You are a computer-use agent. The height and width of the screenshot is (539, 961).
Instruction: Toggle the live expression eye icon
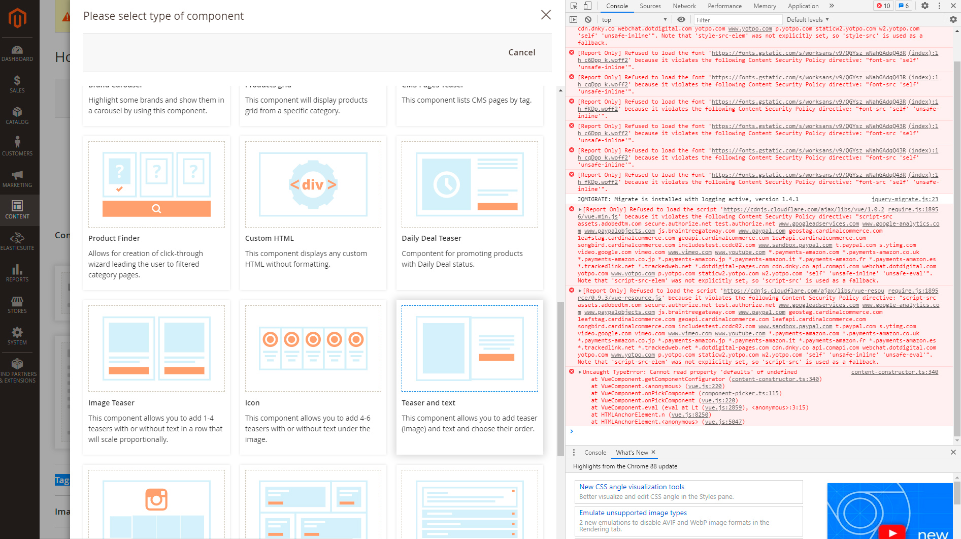[681, 19]
